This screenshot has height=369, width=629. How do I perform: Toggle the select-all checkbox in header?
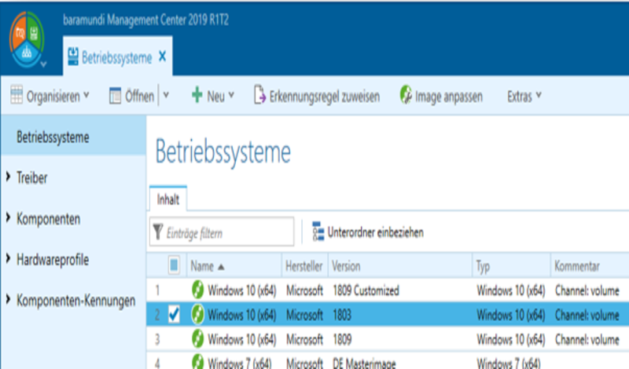point(174,265)
